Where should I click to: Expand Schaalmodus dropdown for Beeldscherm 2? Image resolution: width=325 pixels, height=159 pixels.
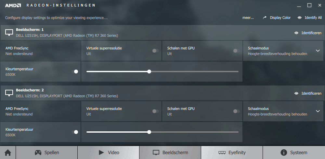(x=318, y=111)
